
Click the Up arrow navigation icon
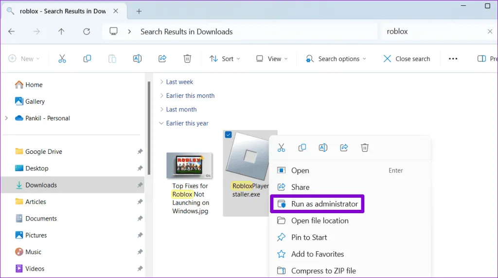(61, 32)
